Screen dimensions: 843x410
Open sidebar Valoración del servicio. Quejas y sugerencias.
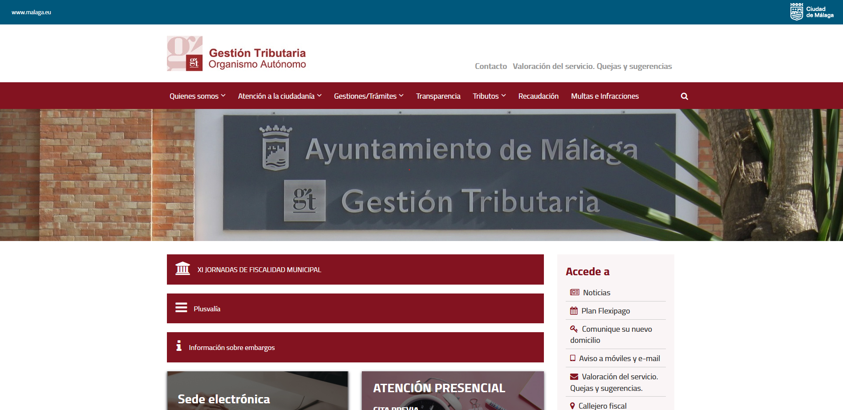pyautogui.click(x=614, y=382)
